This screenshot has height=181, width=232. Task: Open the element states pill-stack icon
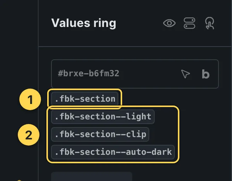(x=189, y=23)
